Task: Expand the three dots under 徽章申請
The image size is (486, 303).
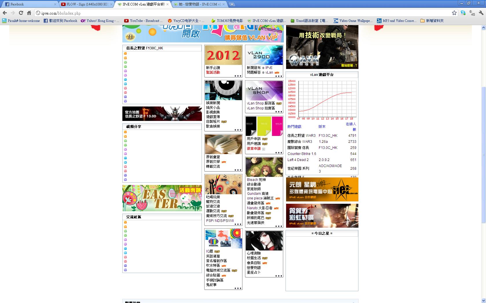Action: point(279,153)
